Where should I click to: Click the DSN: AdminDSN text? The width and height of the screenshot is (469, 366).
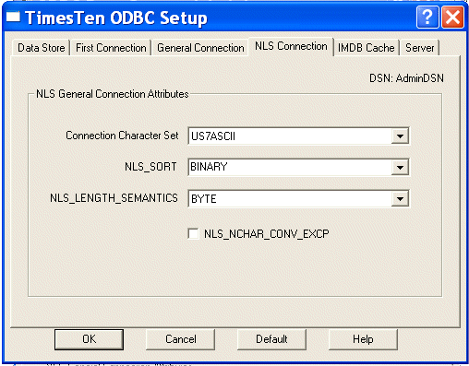(x=406, y=78)
